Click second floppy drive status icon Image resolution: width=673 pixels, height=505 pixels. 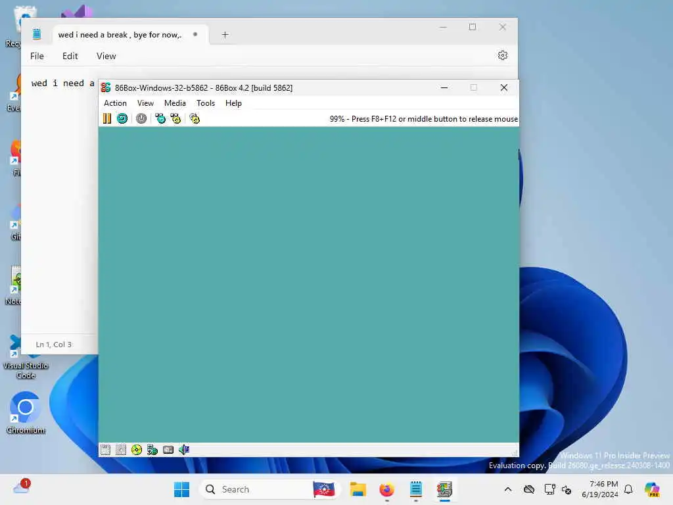[x=121, y=450]
